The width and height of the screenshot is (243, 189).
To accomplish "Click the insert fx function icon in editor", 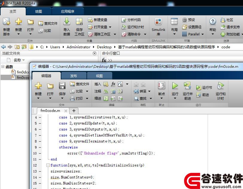I will pos(113,84).
